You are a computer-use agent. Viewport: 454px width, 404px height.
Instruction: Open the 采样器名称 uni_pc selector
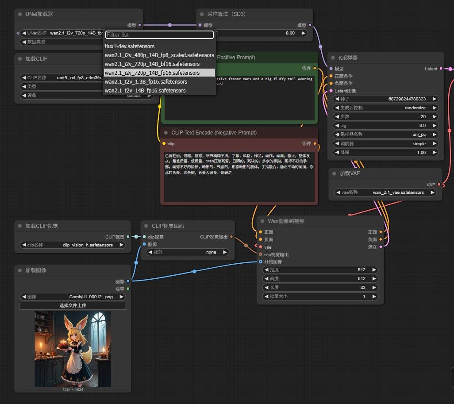tap(385, 135)
